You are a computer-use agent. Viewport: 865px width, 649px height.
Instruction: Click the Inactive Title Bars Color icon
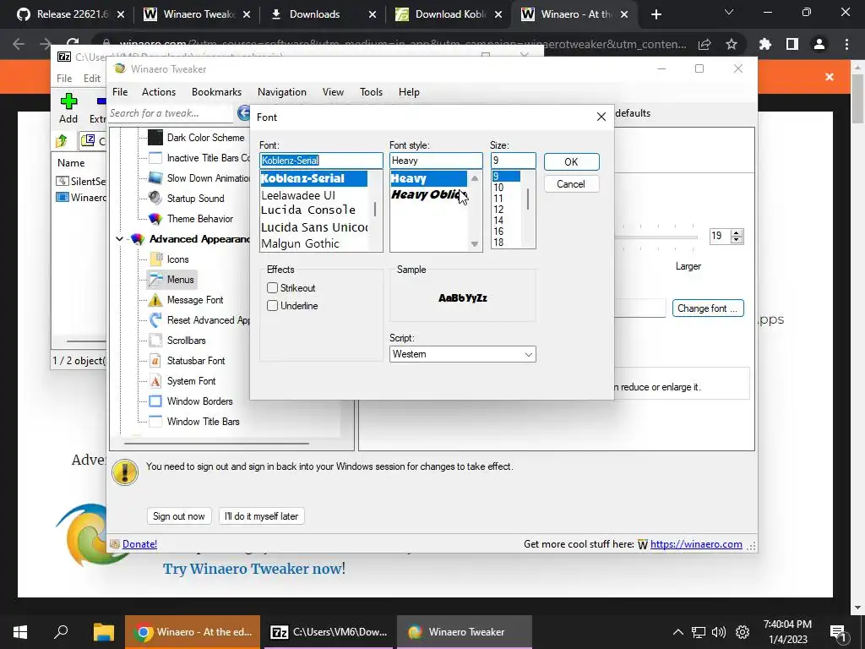[155, 158]
